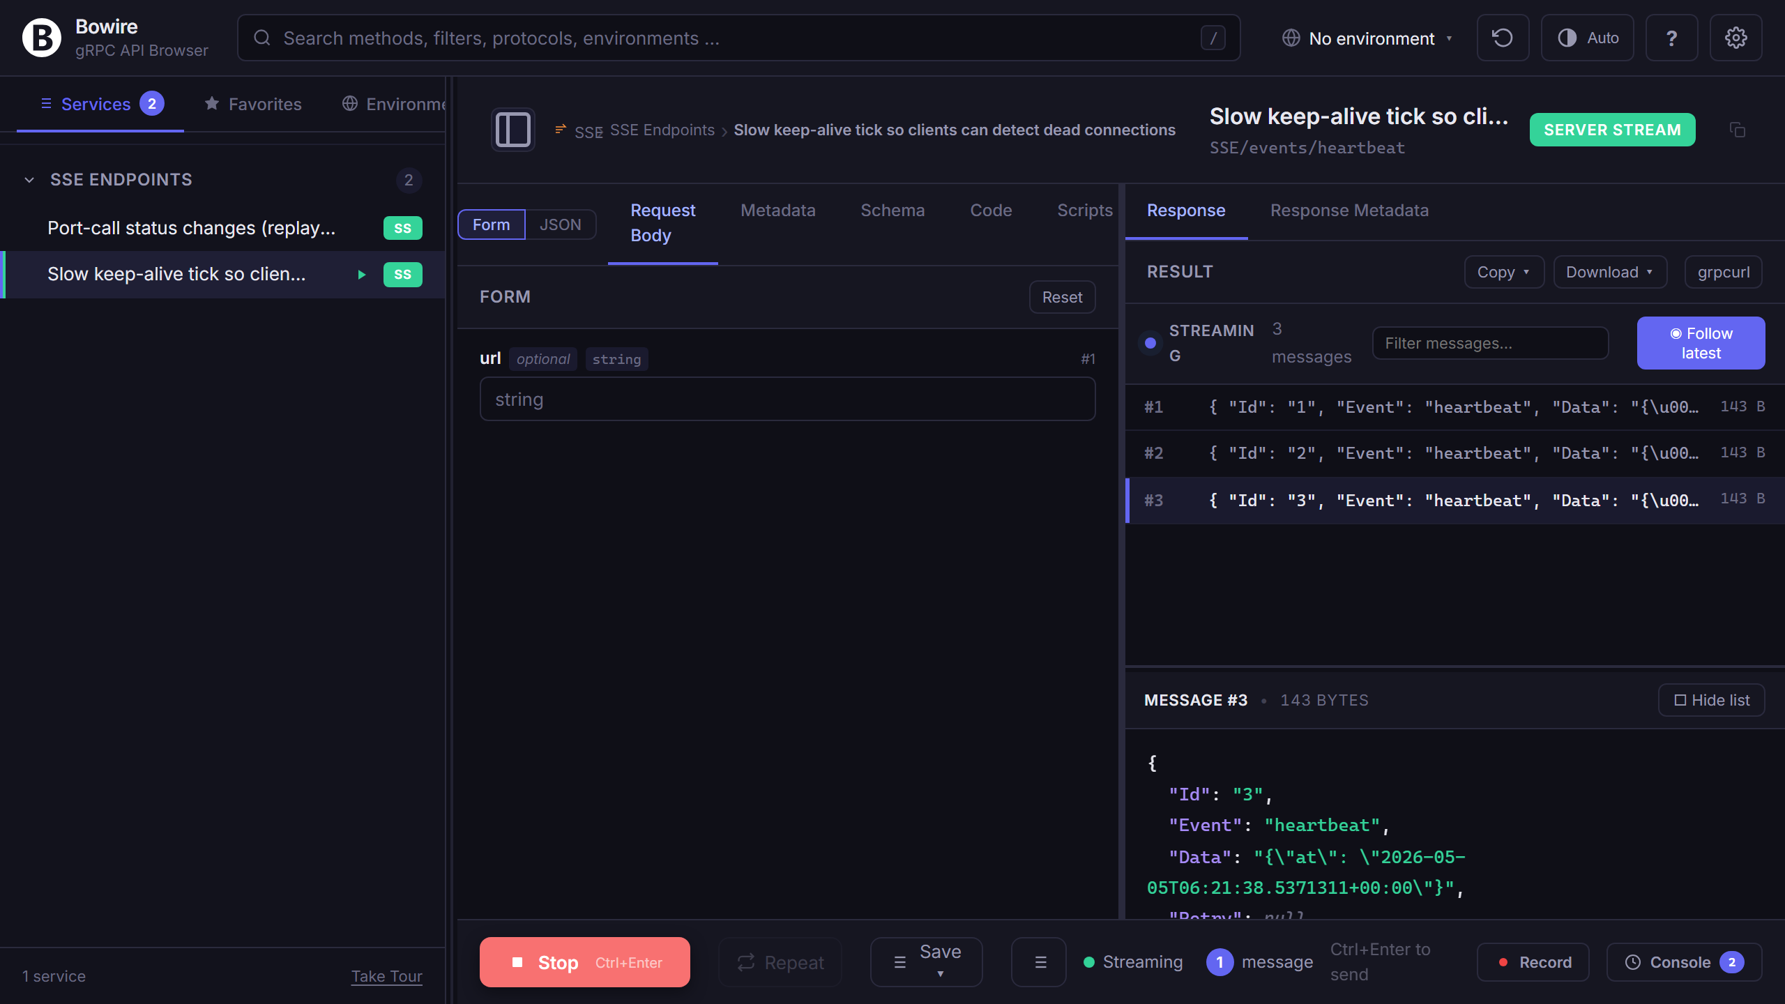The height and width of the screenshot is (1004, 1785).
Task: Click the slash shortcut key badge
Action: coord(1213,38)
